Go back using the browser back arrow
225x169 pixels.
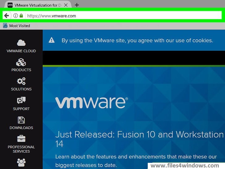point(6,15)
